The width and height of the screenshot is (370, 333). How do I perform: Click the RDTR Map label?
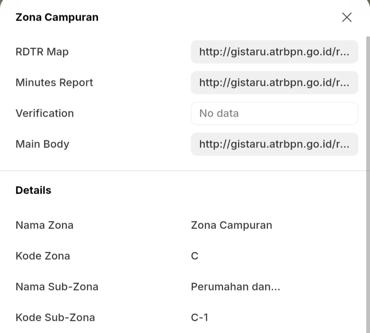click(x=42, y=52)
